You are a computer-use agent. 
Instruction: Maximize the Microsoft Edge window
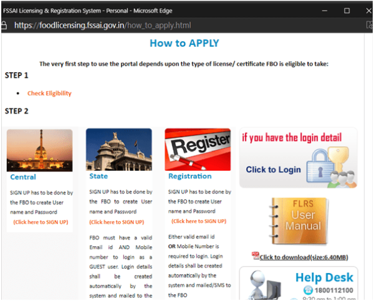[347, 11]
